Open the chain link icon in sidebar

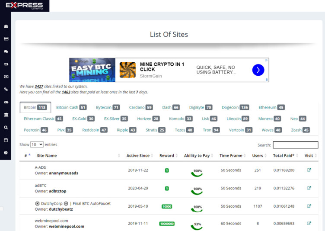(6, 90)
